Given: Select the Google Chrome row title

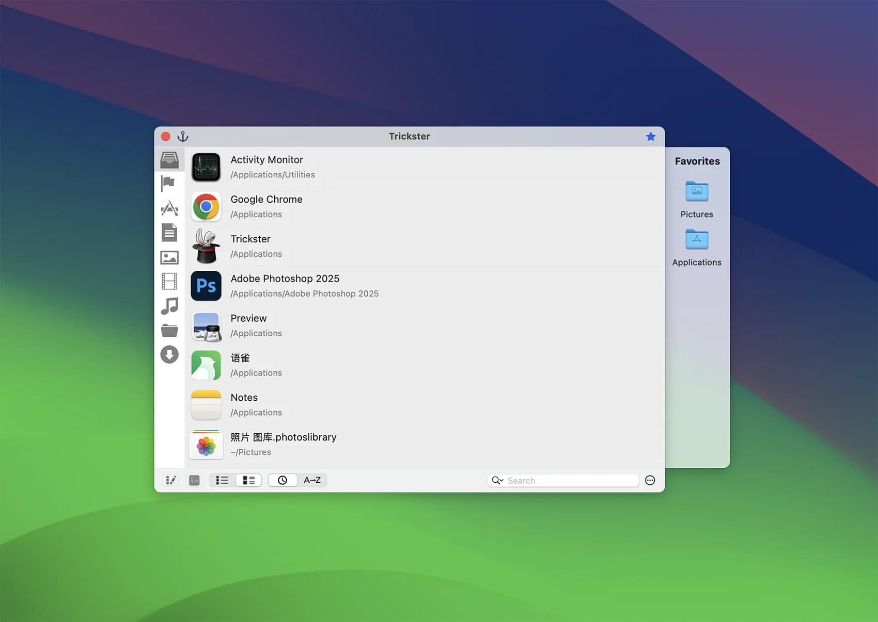Looking at the screenshot, I should [266, 200].
